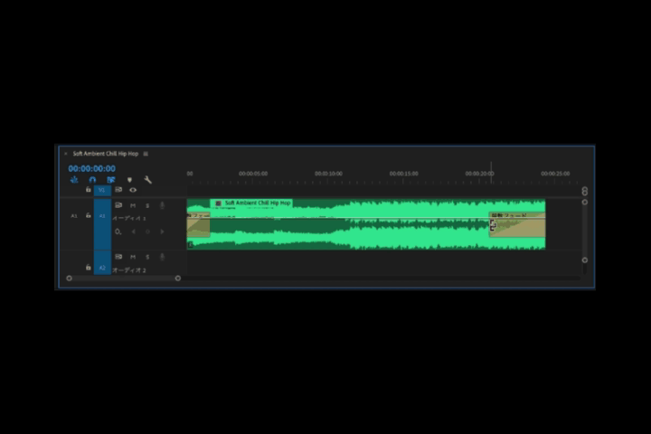Image resolution: width=651 pixels, height=434 pixels.
Task: Click the blue 00:00:00:00 playhead timecode
Action: click(x=91, y=168)
